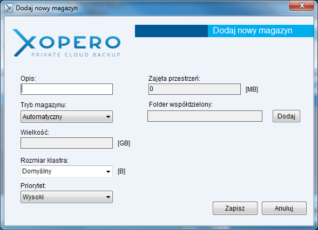Click the Opis: label
Image resolution: width=318 pixels, height=230 pixels.
(28, 78)
